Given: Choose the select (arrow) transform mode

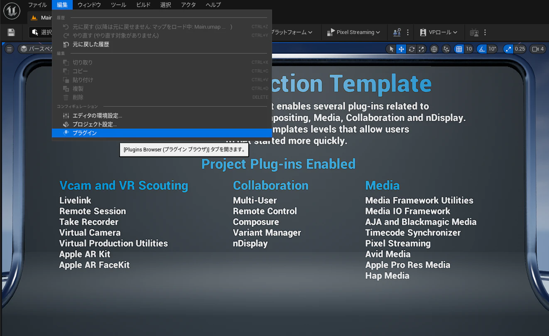Looking at the screenshot, I should 391,49.
